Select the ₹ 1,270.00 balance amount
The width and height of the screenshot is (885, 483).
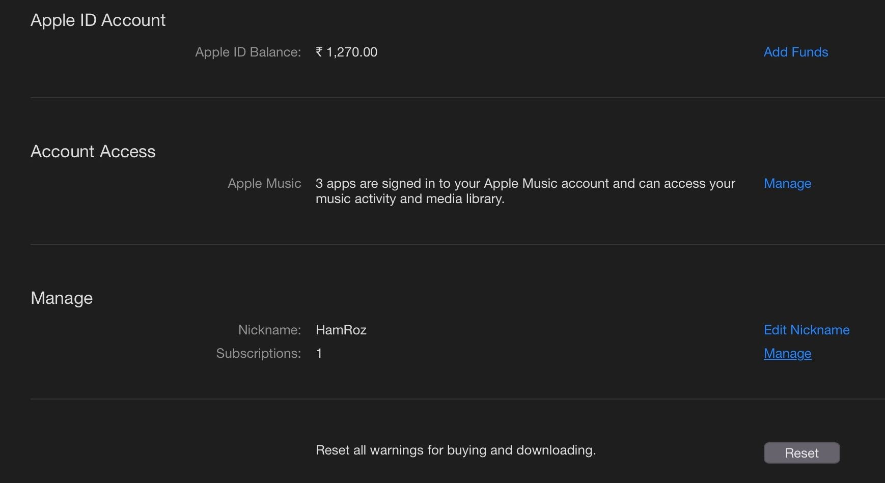click(346, 52)
